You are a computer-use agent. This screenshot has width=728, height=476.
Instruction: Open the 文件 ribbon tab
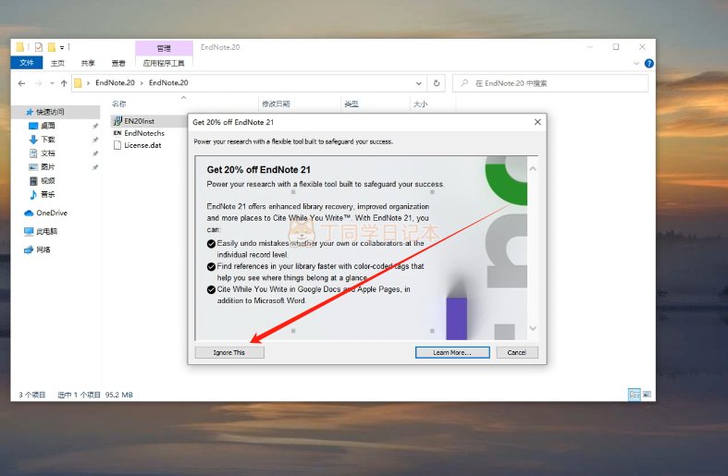pyautogui.click(x=27, y=63)
